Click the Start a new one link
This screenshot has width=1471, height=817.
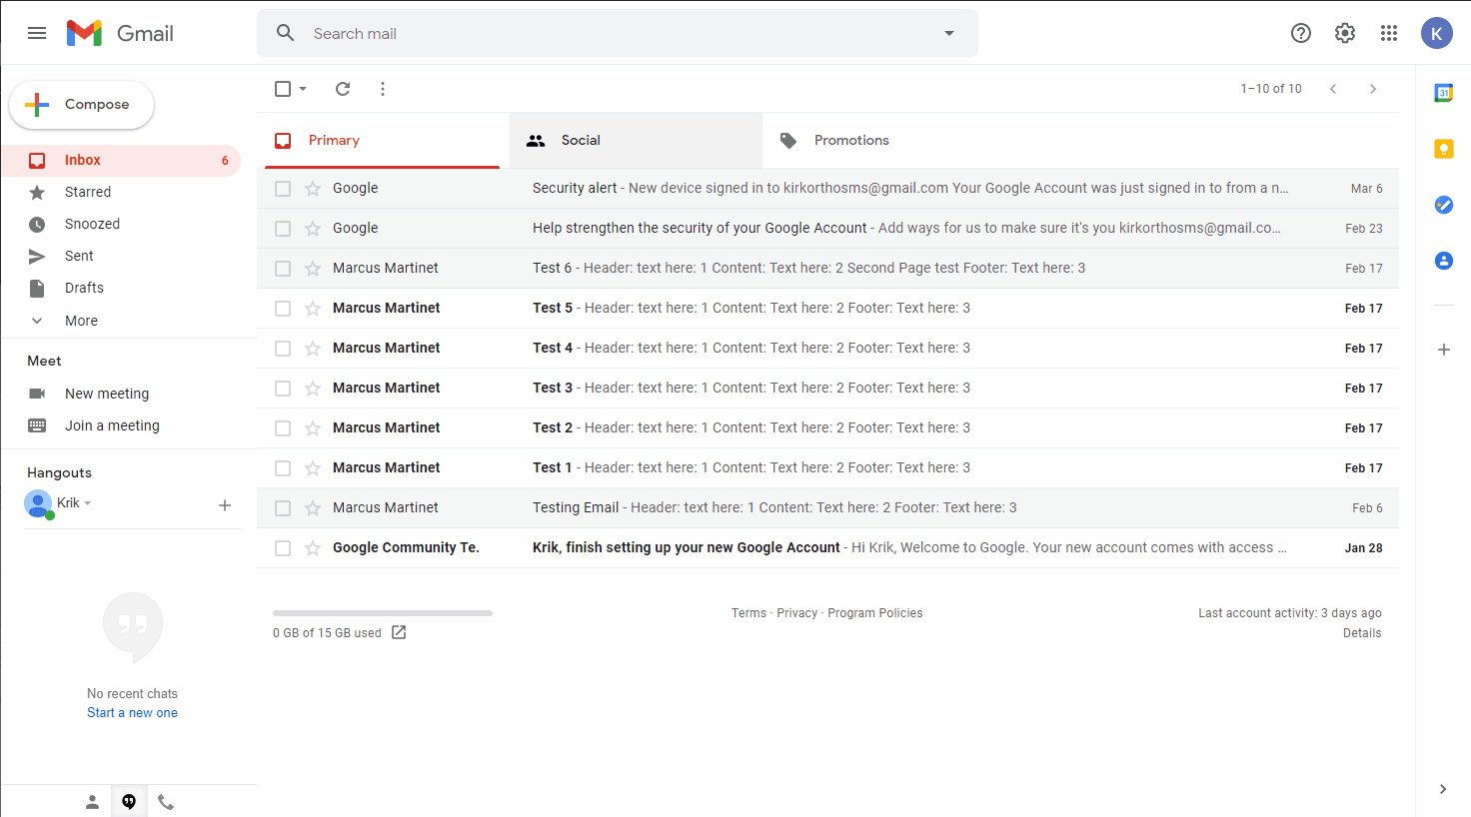(x=132, y=713)
